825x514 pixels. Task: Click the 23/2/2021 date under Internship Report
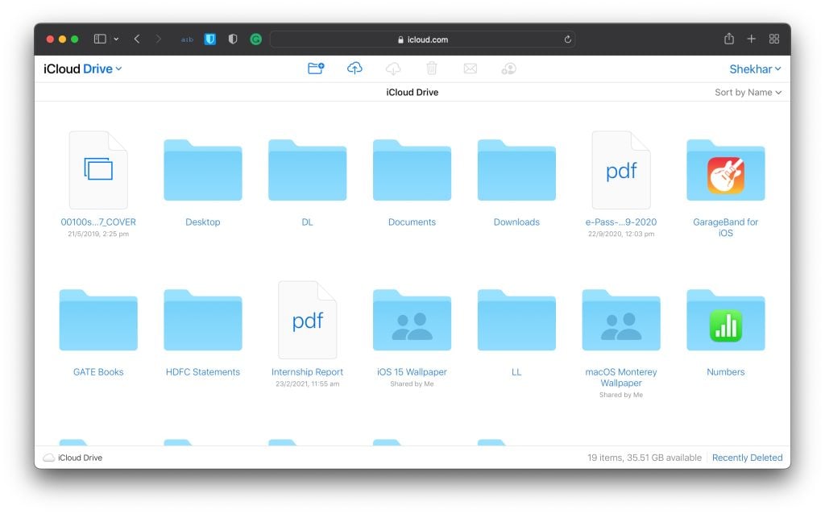[307, 384]
